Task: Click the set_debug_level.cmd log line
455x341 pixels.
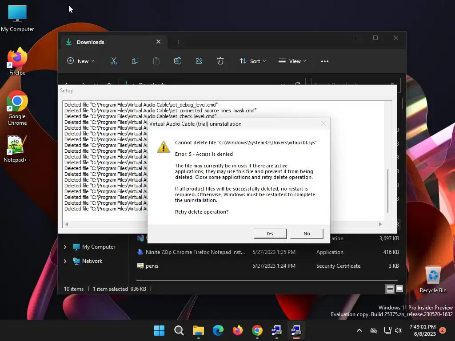Action: click(x=141, y=105)
